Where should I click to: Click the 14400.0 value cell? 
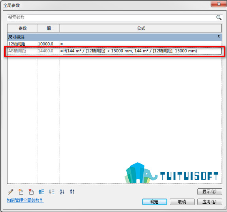pyautogui.click(x=48, y=51)
